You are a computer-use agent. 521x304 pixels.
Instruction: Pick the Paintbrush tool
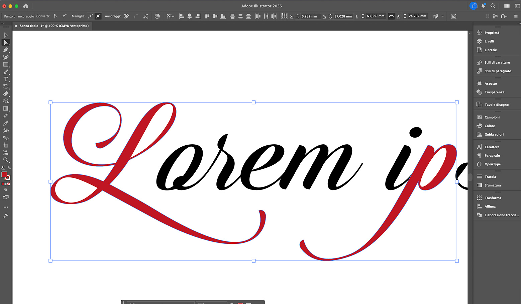[x=6, y=72]
